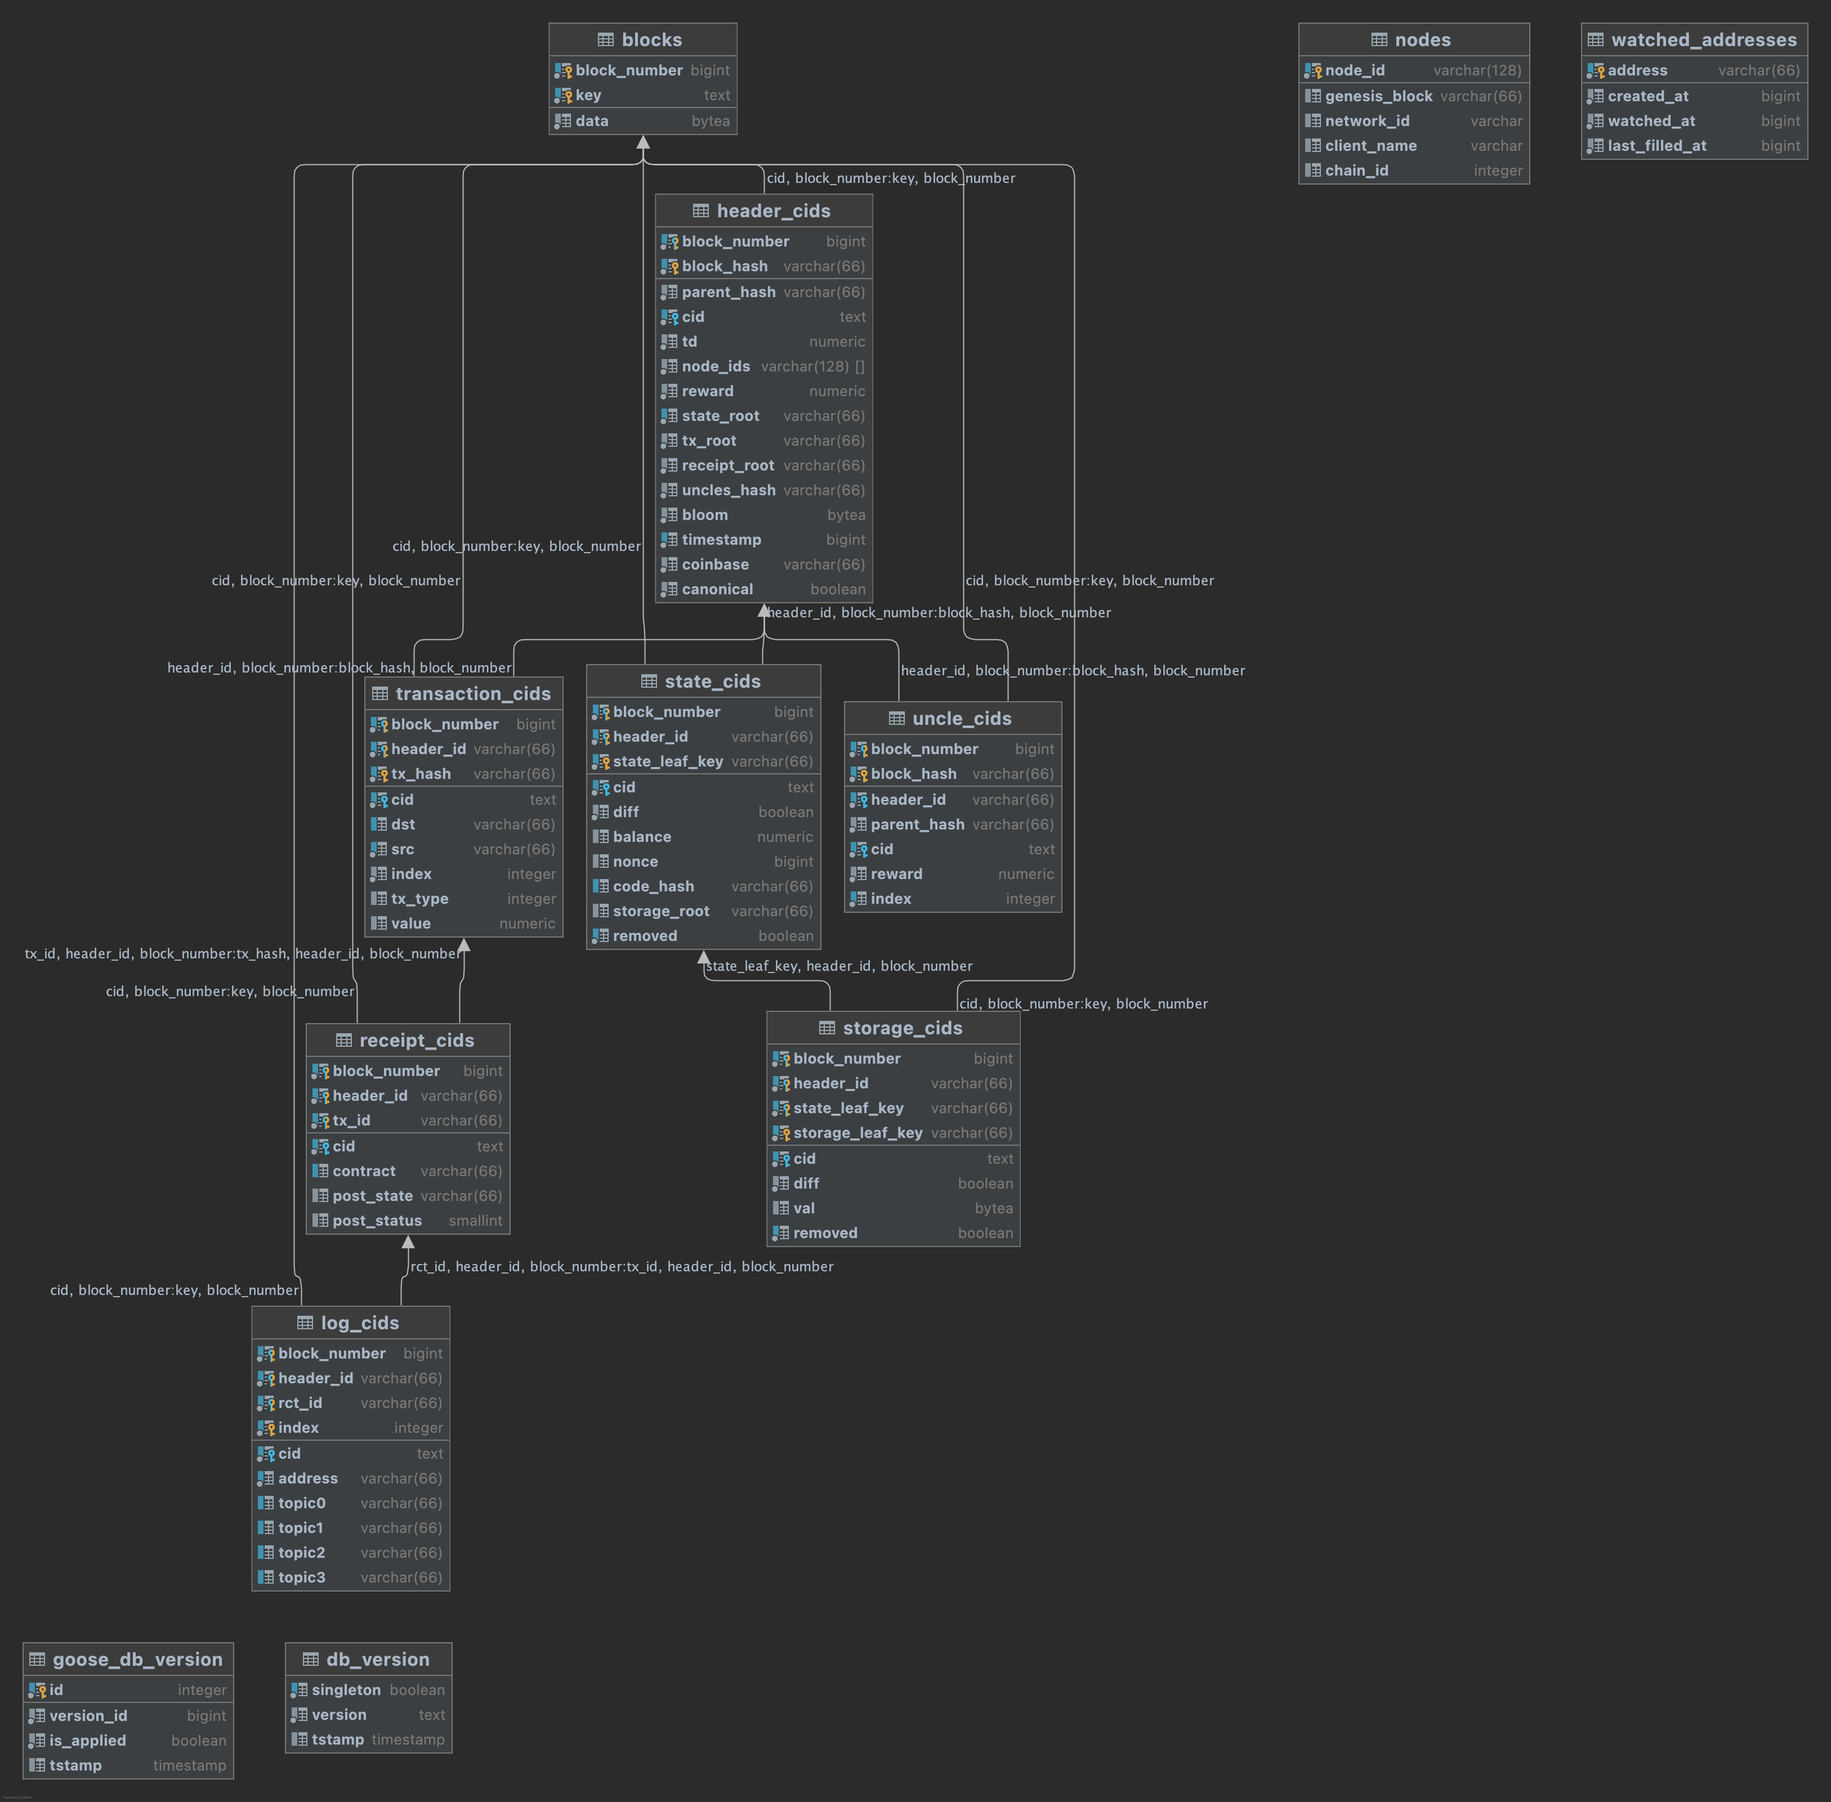Click column icon beside singleton in db_version
Screen dimensions: 1831x1802
tap(299, 1689)
